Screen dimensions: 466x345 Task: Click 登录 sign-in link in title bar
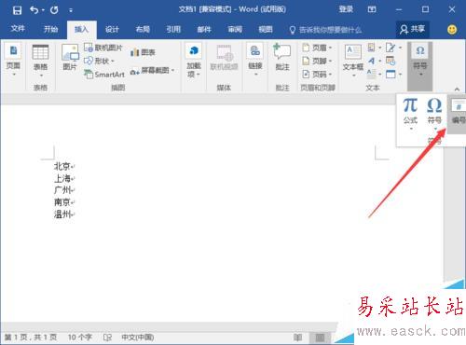[346, 9]
